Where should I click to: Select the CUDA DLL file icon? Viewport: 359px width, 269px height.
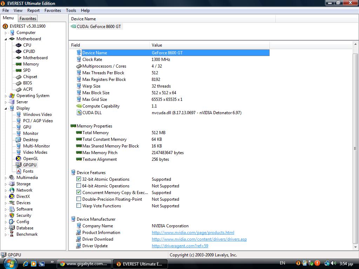point(79,112)
